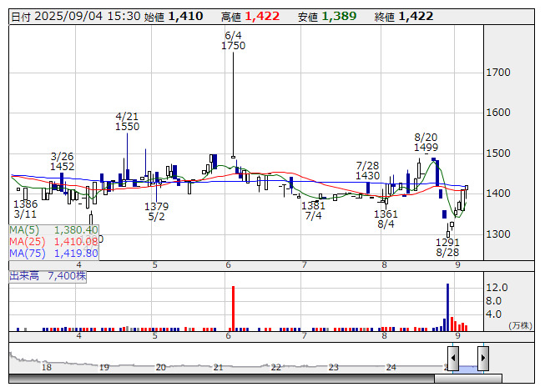Click the tall blue volume bar in late August
This screenshot has width=545, height=392.
pos(447,306)
